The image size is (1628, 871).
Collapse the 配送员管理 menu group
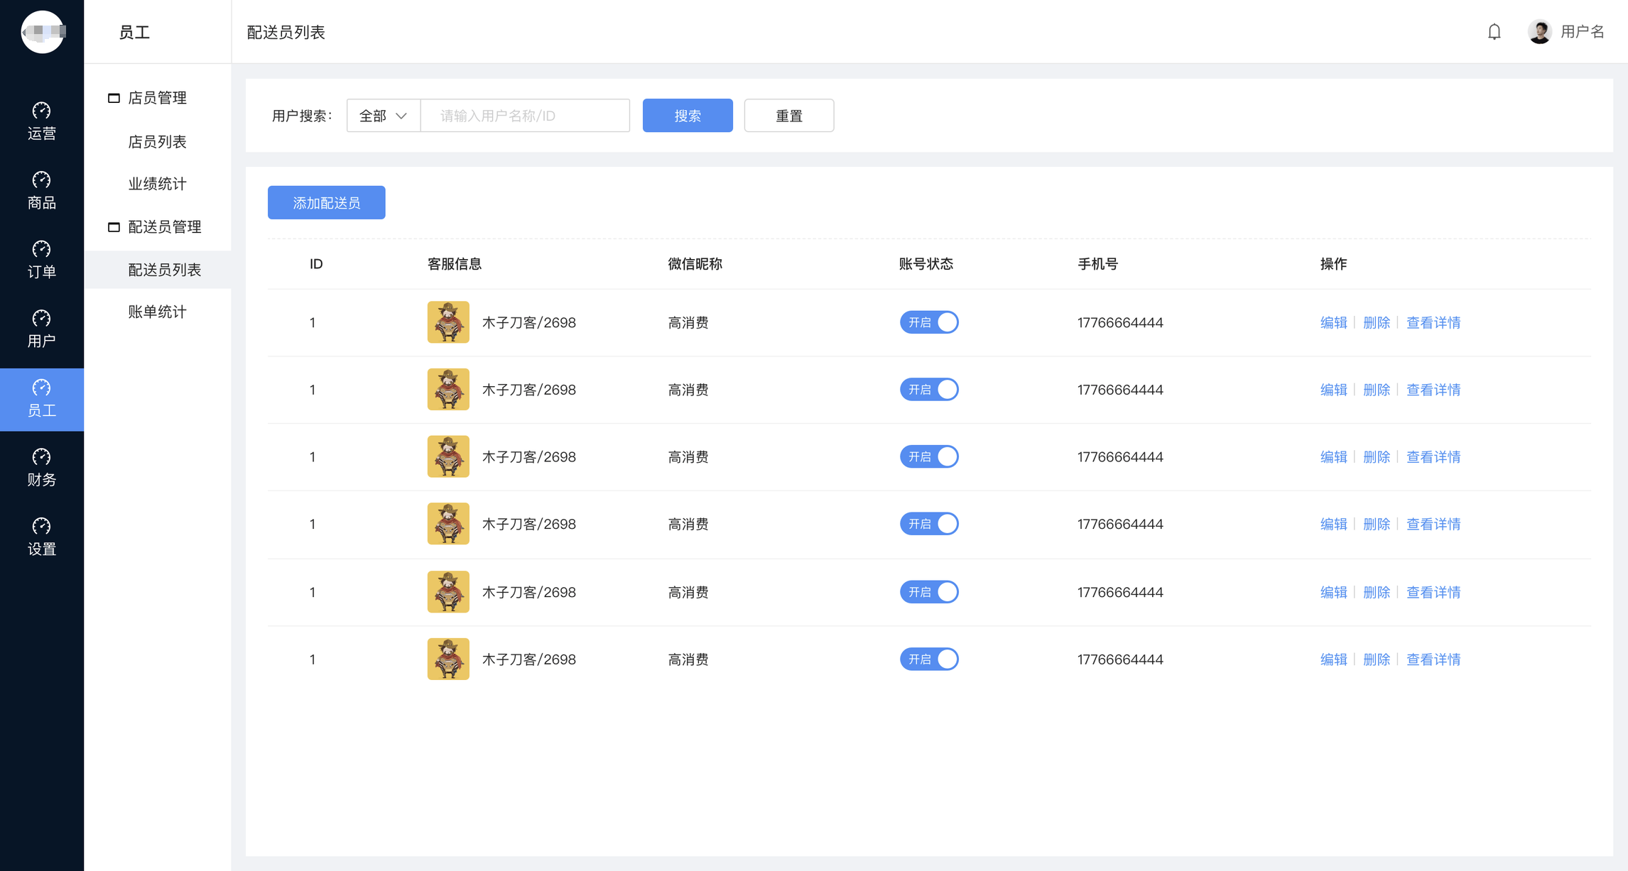(155, 227)
